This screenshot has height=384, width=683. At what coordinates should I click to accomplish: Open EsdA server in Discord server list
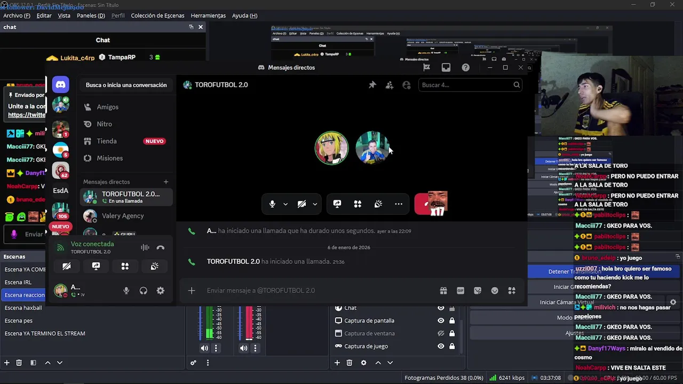(60, 190)
